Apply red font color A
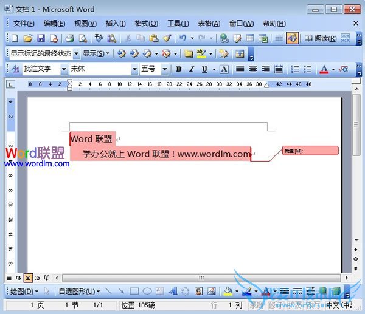365x314 pixels. pos(324,69)
